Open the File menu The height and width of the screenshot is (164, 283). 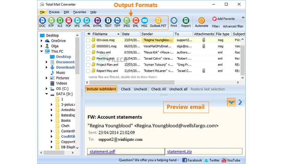pyautogui.click(x=42, y=12)
